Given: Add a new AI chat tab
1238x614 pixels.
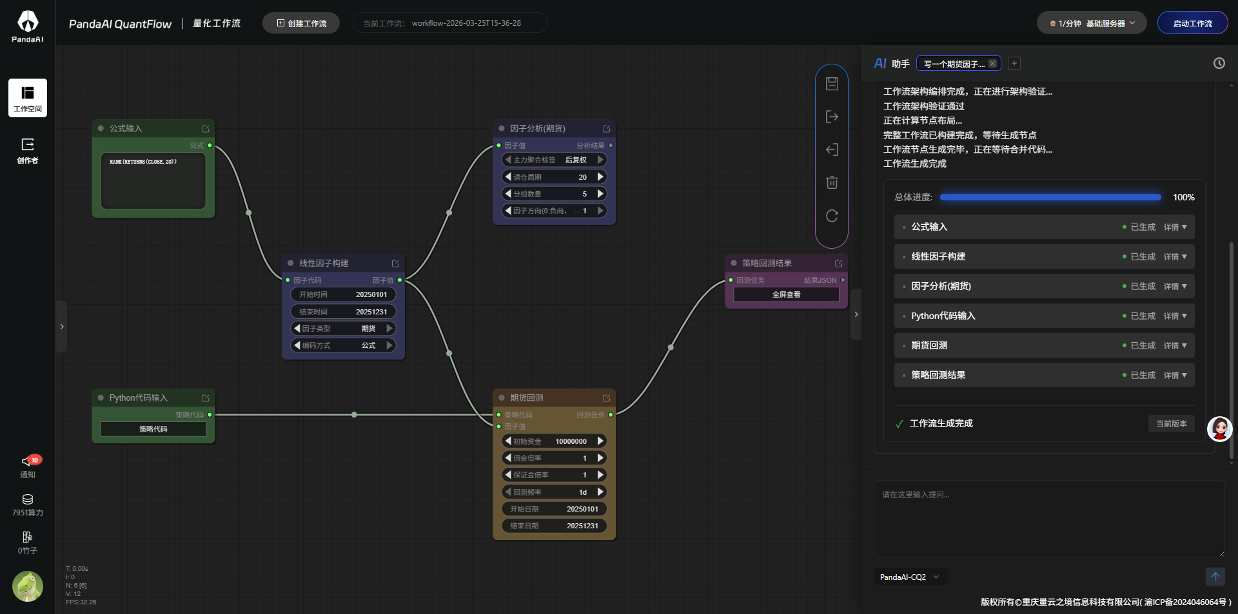Looking at the screenshot, I should pyautogui.click(x=1014, y=63).
